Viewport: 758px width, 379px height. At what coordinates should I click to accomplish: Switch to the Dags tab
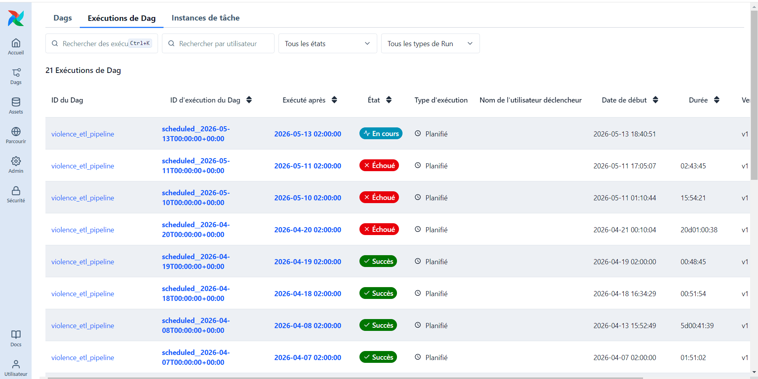(x=63, y=18)
